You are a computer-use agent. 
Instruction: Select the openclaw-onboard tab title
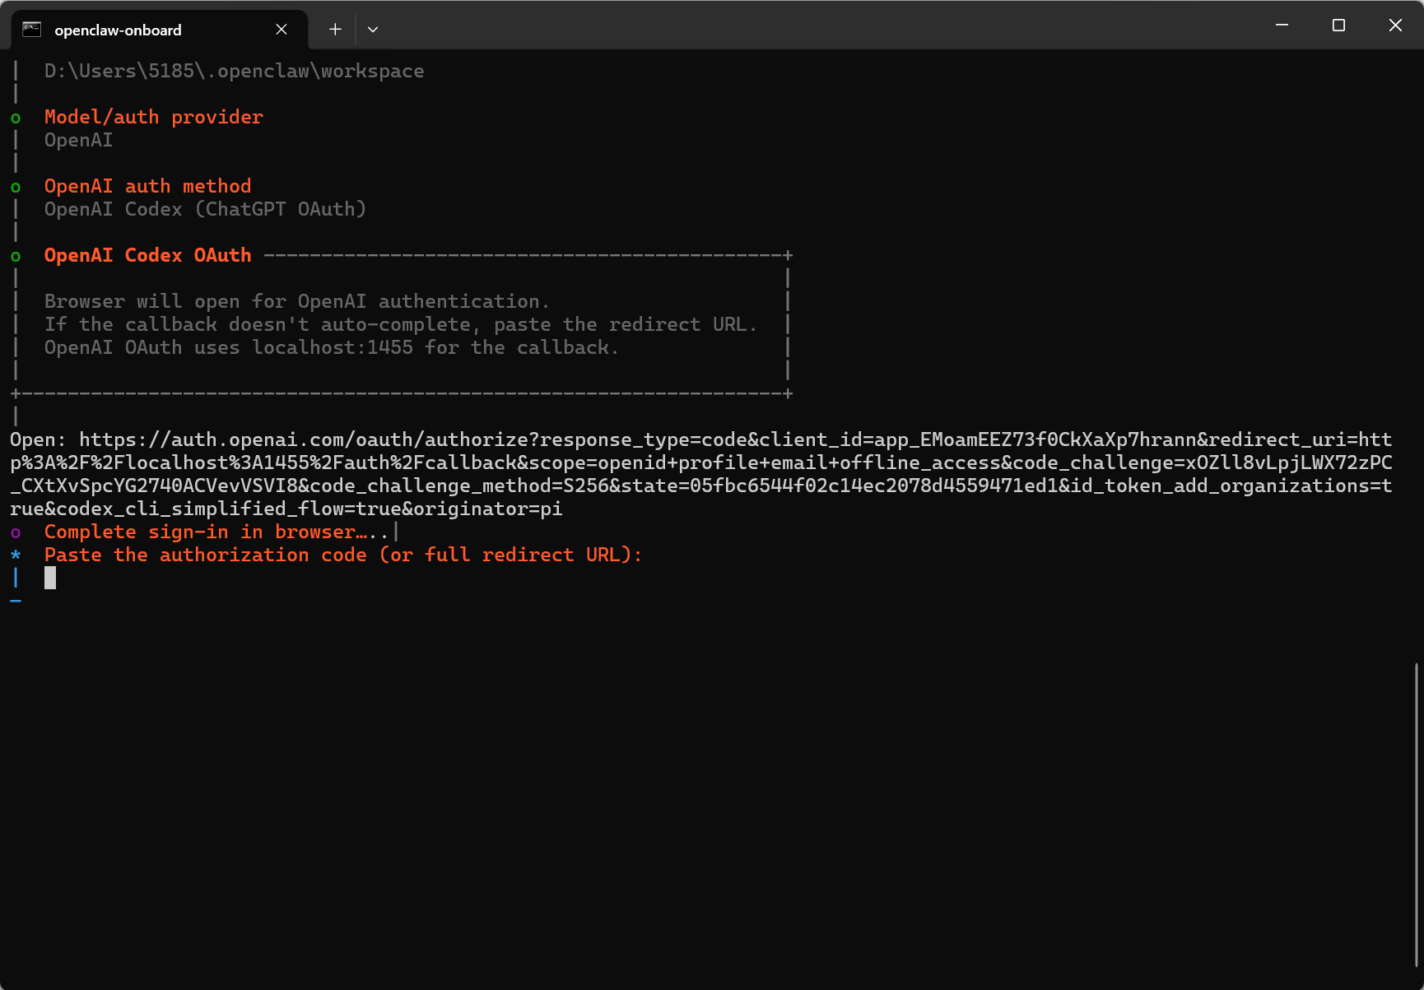pos(118,30)
